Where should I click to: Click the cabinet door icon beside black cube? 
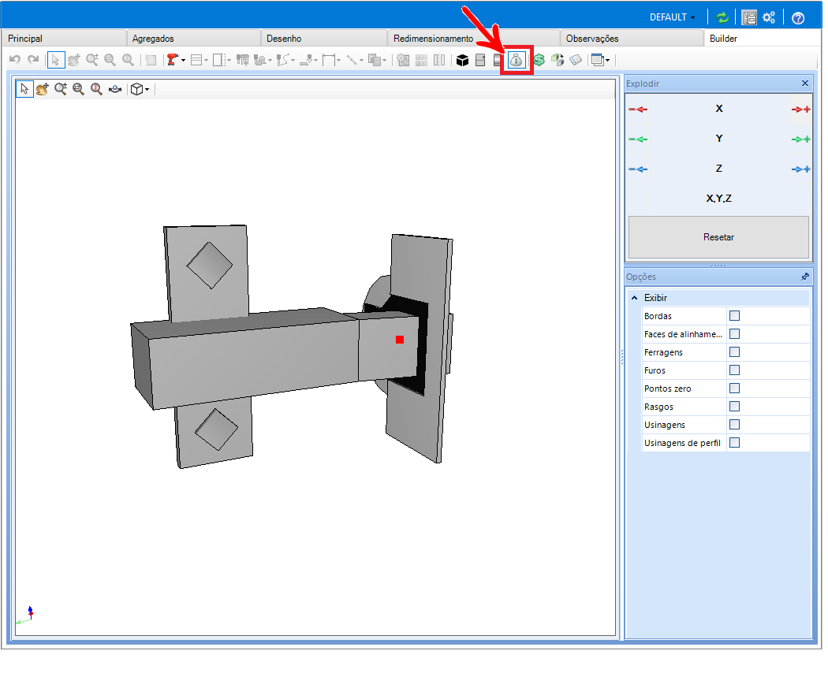pos(480,60)
